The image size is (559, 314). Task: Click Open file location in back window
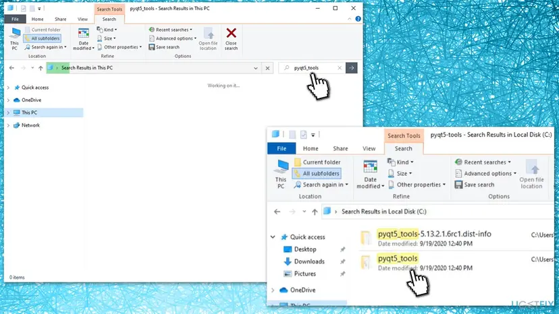tap(208, 39)
